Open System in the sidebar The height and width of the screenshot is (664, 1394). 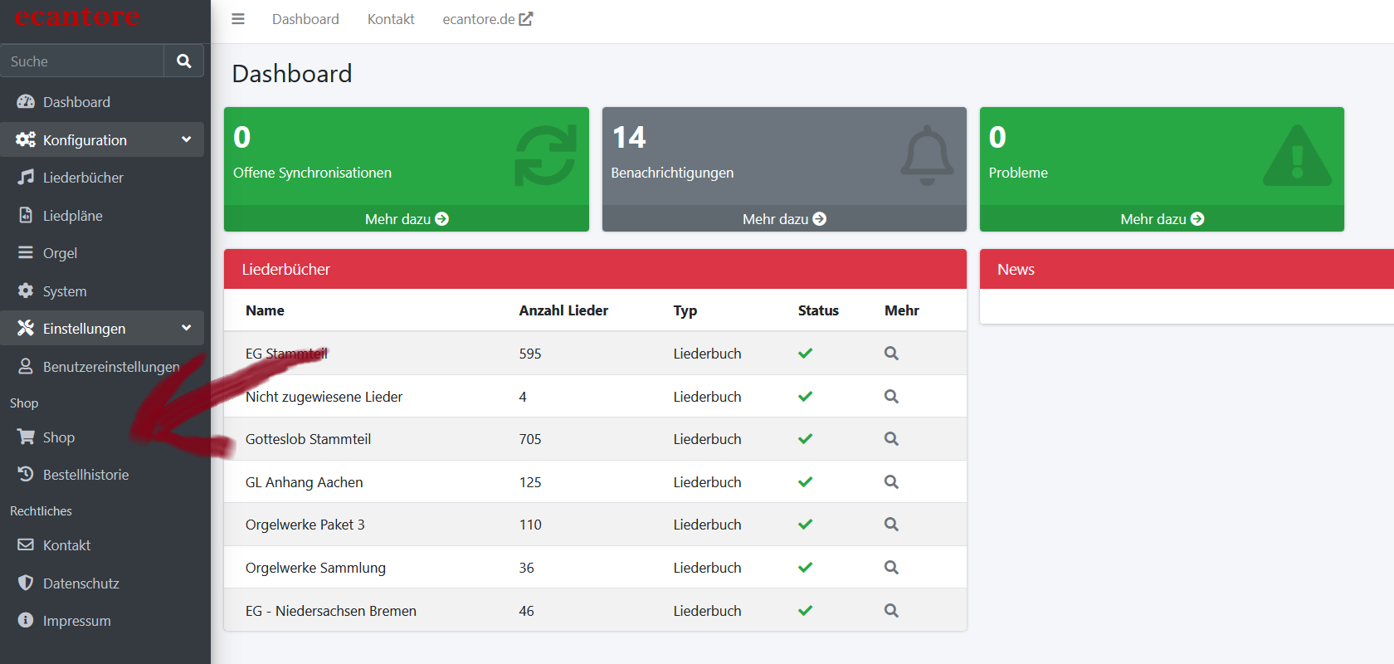point(102,291)
